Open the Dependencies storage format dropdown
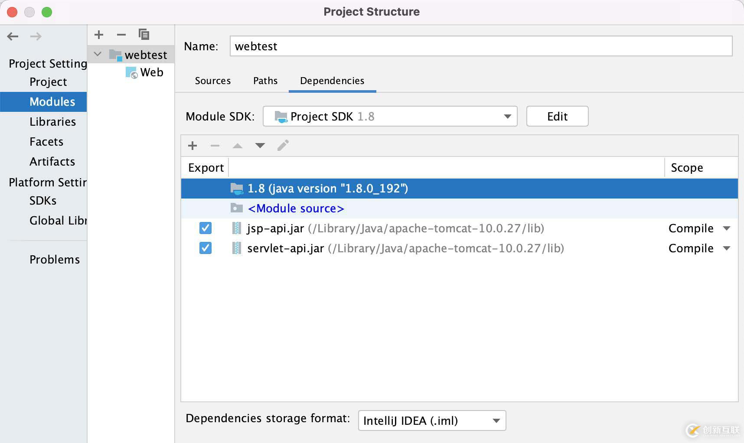744x443 pixels. tap(432, 420)
